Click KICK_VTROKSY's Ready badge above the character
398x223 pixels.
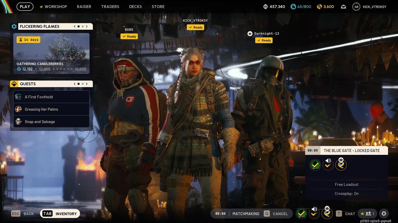click(x=195, y=27)
